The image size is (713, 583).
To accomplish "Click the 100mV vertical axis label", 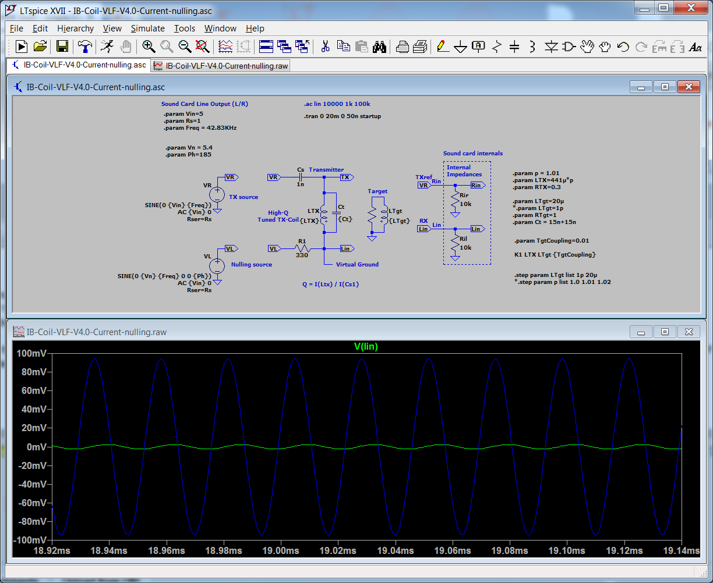I will pyautogui.click(x=32, y=353).
